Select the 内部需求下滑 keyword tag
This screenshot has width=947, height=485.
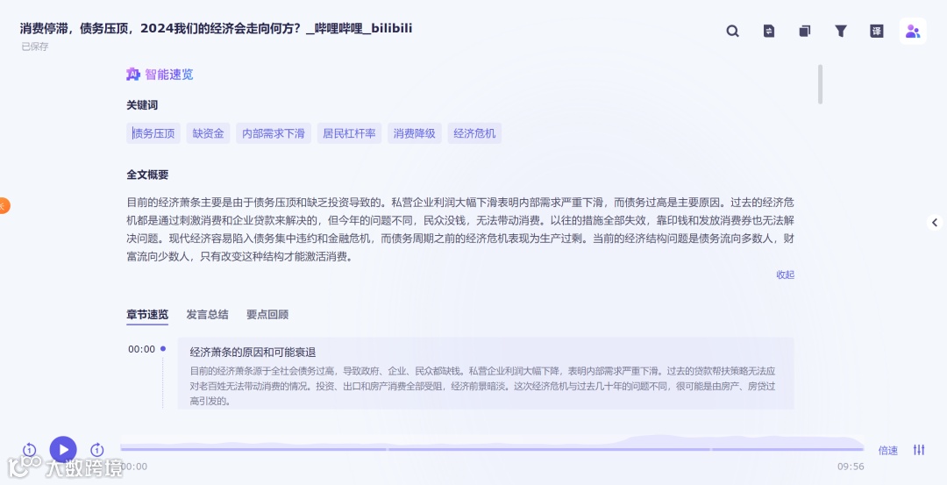(274, 133)
